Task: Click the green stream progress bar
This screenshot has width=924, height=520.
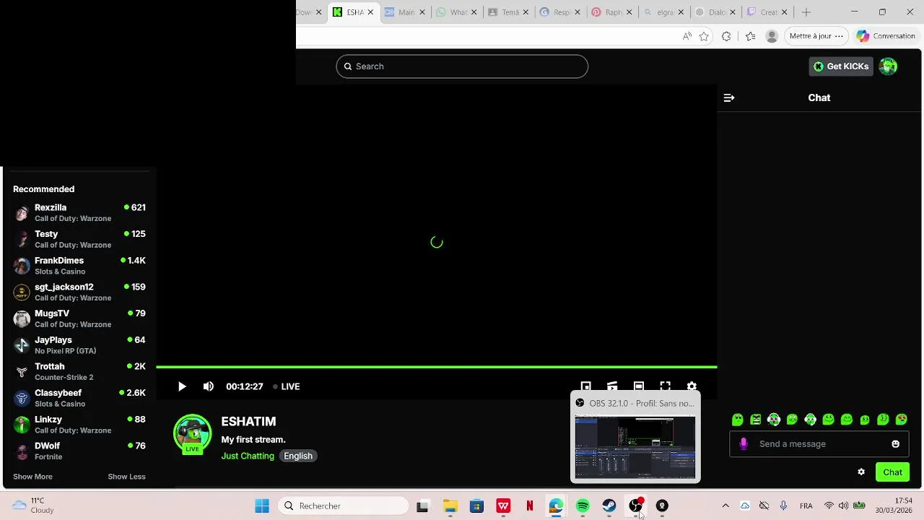Action: [437, 367]
